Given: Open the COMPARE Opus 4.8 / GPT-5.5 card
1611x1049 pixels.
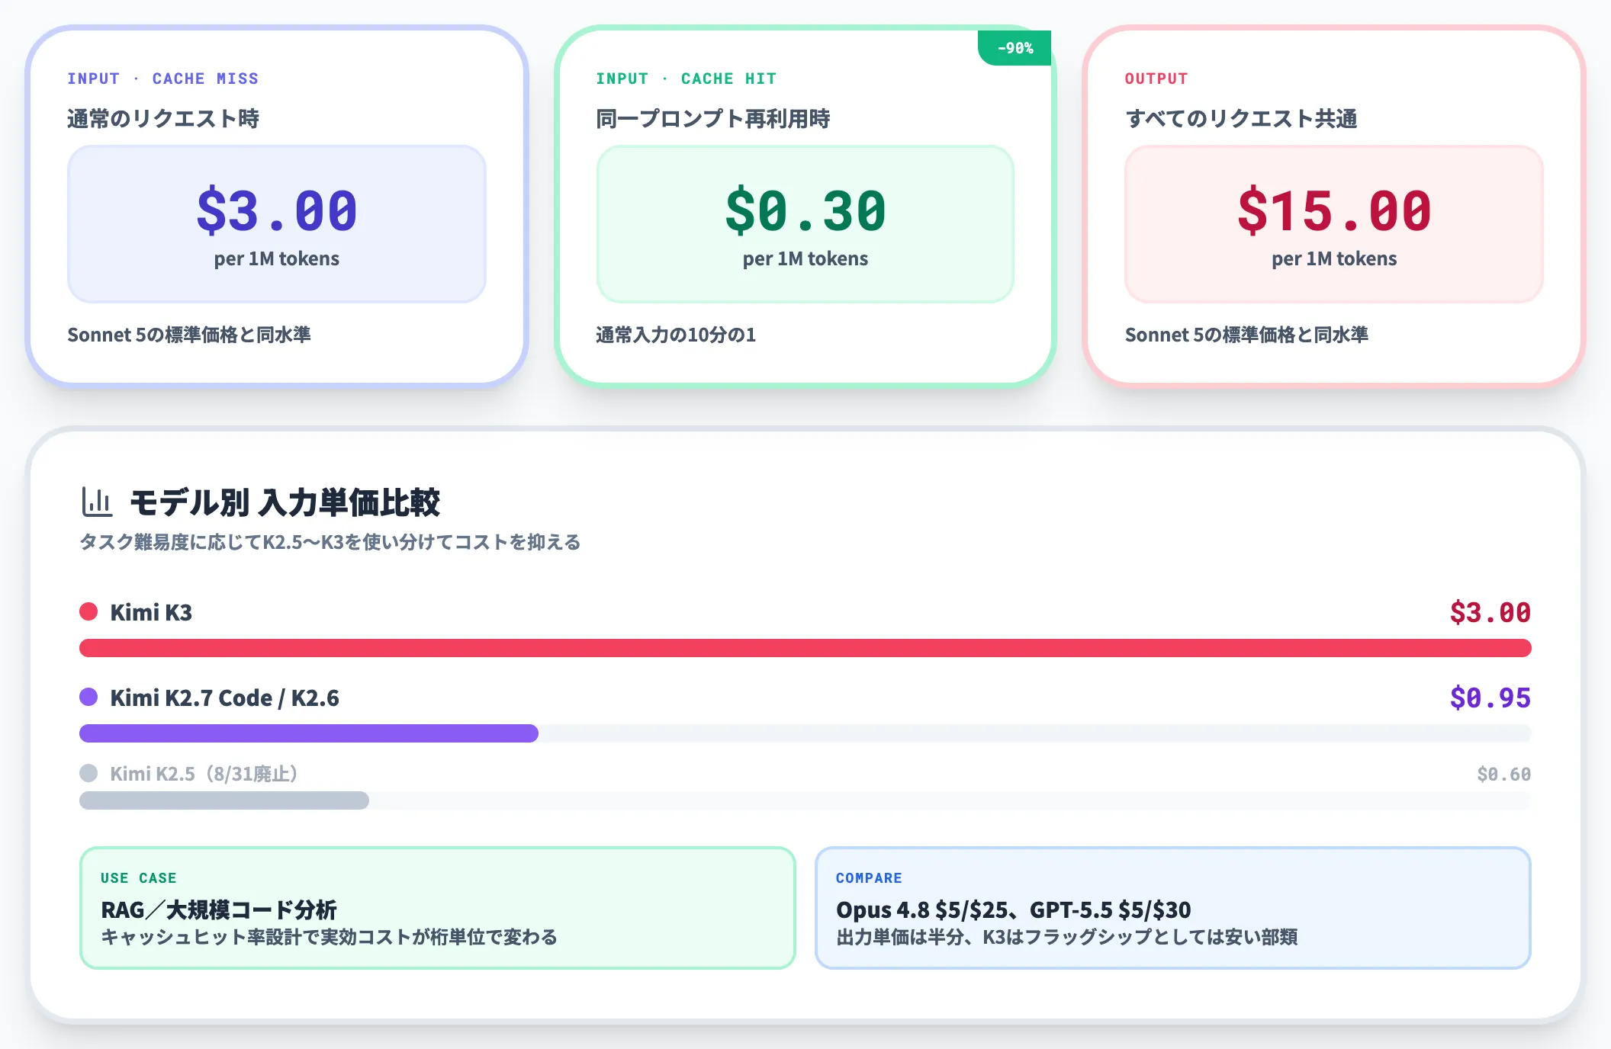Looking at the screenshot, I should click(x=1173, y=908).
